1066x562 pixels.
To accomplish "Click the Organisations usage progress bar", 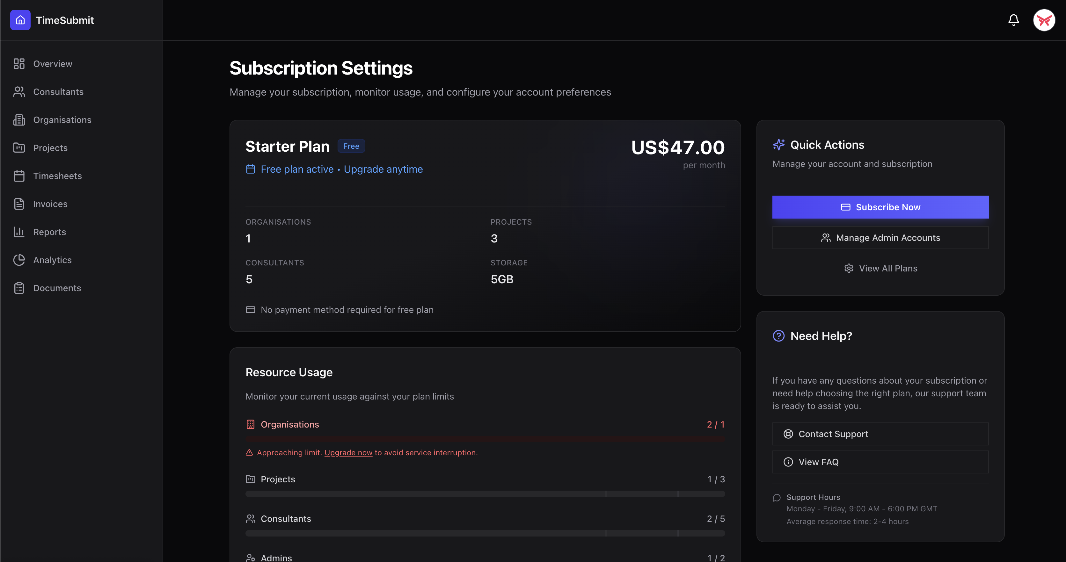I will tap(485, 438).
